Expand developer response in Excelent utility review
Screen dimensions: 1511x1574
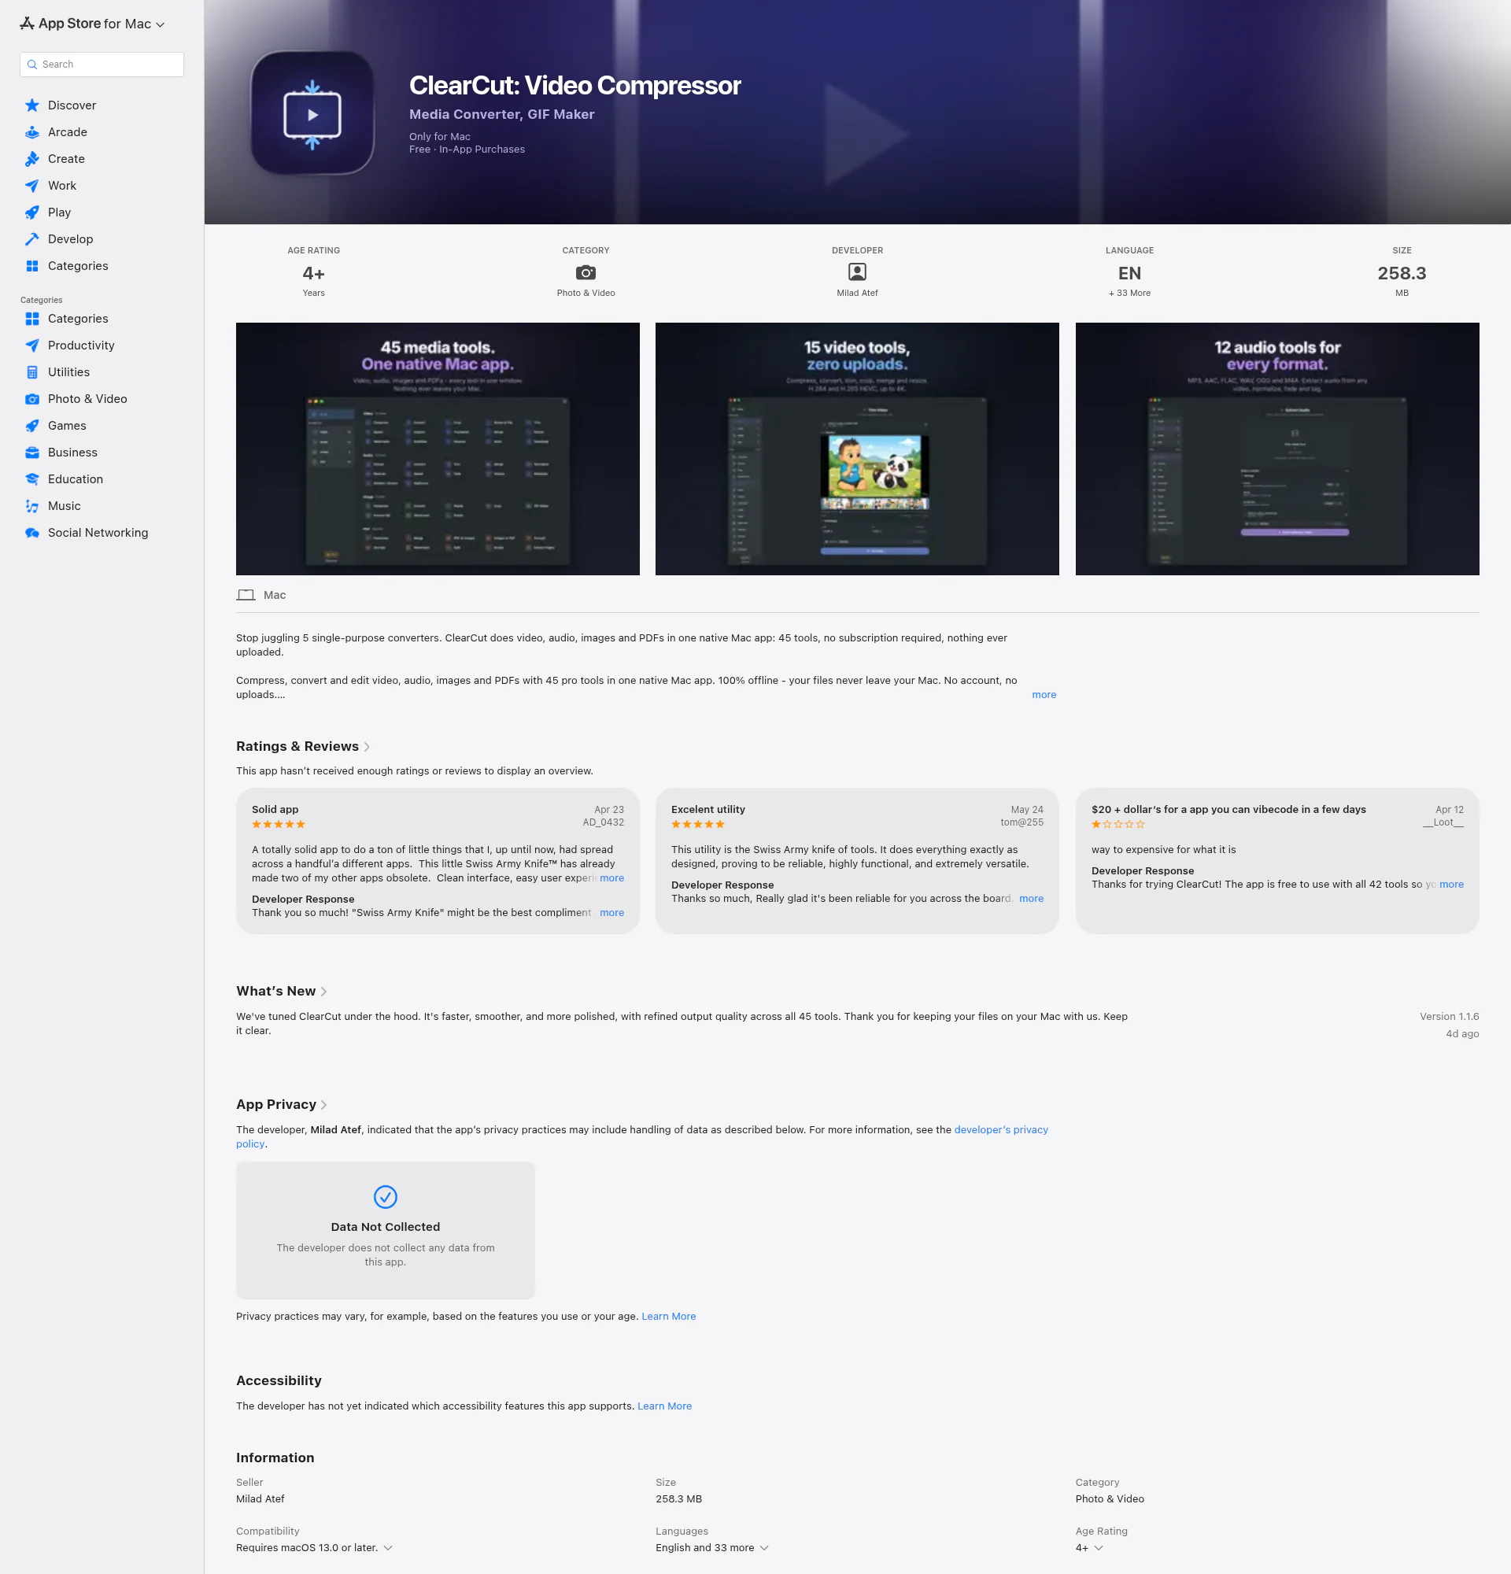coord(1031,900)
